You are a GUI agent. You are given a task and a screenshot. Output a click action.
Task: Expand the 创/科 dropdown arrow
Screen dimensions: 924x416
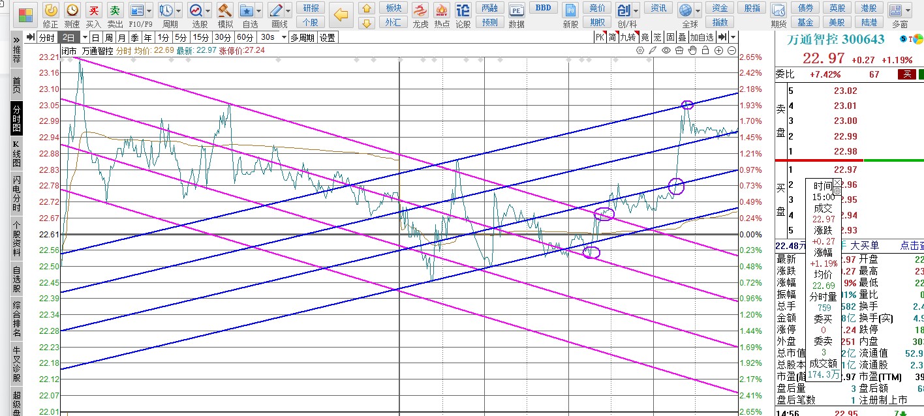tap(636, 11)
